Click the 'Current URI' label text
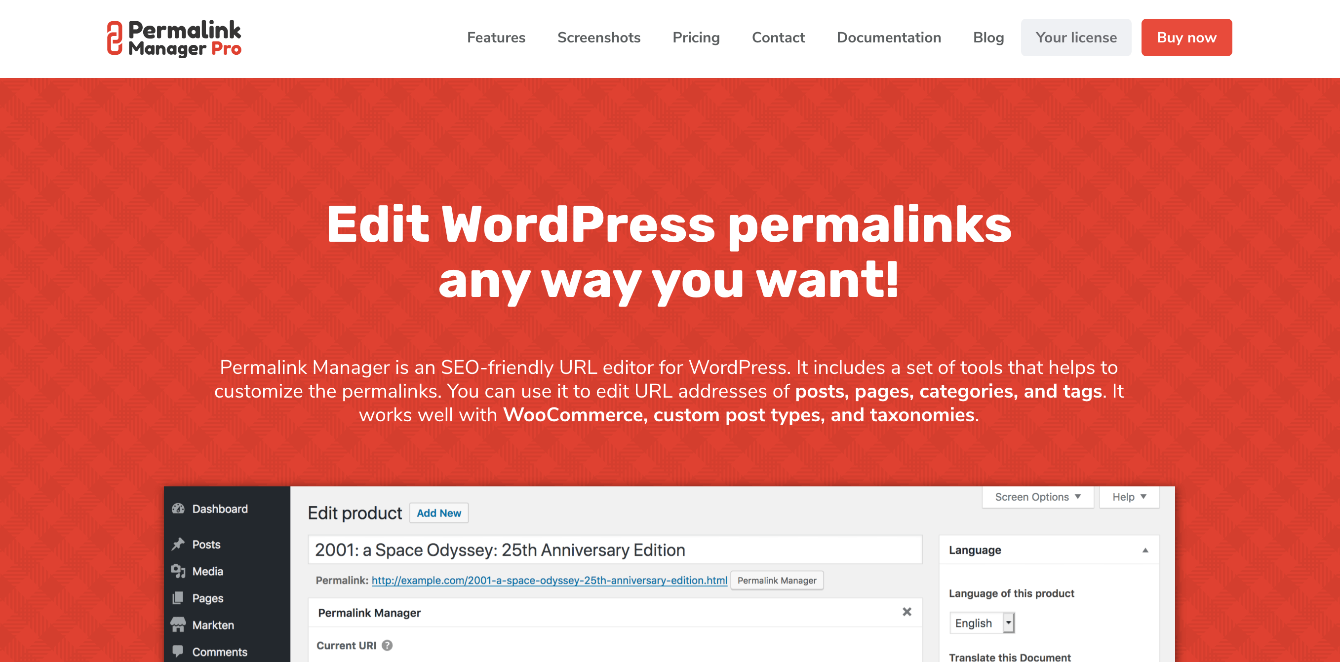Screen dimensions: 1340x662 pos(346,645)
